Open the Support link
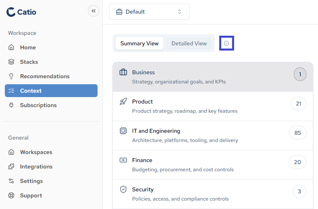318x209 pixels. click(31, 195)
